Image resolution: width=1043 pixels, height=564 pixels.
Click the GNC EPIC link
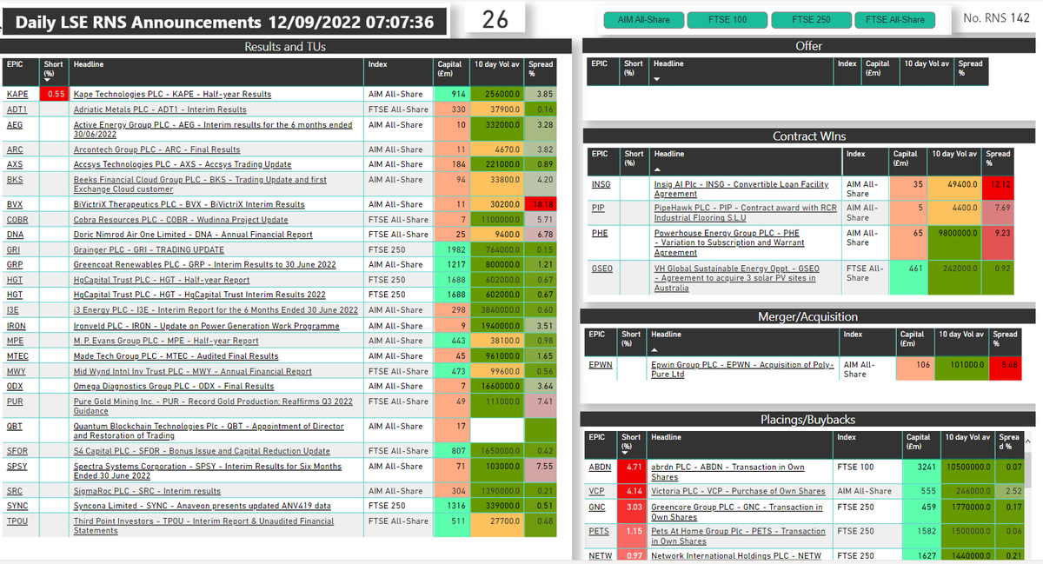pos(599,508)
